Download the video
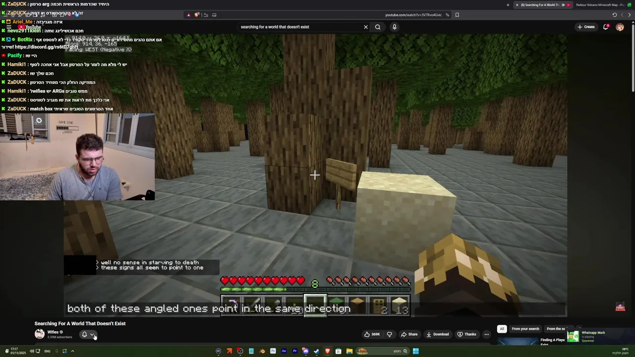 tap(438, 334)
